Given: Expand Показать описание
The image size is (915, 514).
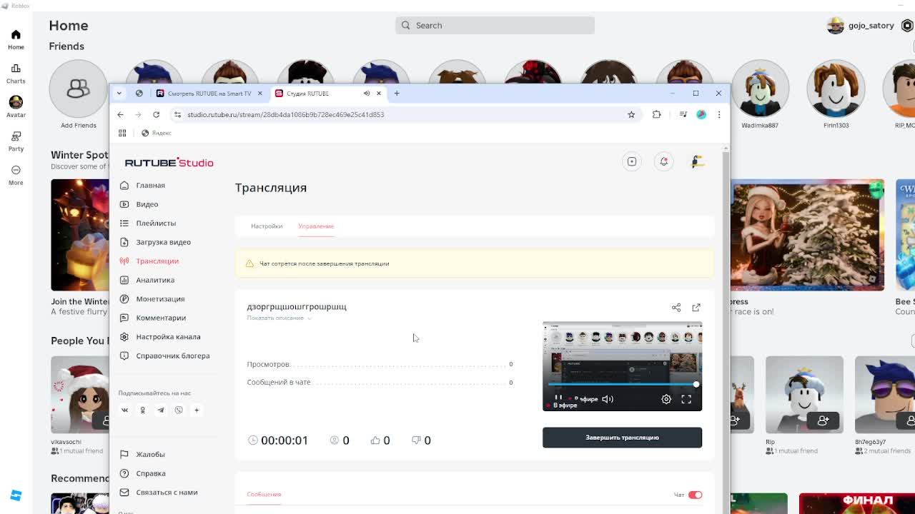Looking at the screenshot, I should (x=279, y=318).
